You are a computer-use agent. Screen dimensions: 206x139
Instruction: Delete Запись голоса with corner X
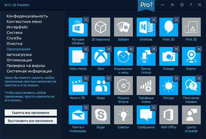(x=154, y=49)
